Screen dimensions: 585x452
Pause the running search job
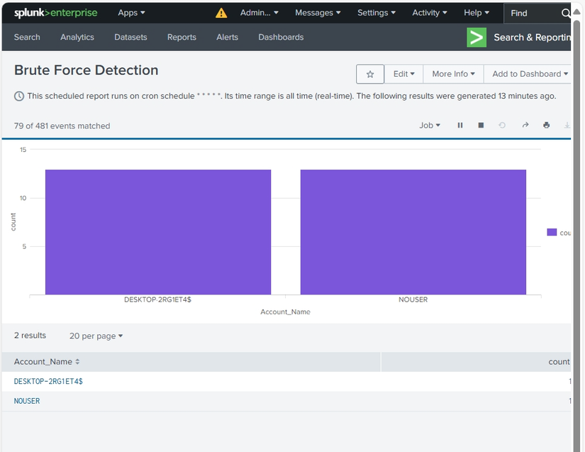(x=460, y=126)
